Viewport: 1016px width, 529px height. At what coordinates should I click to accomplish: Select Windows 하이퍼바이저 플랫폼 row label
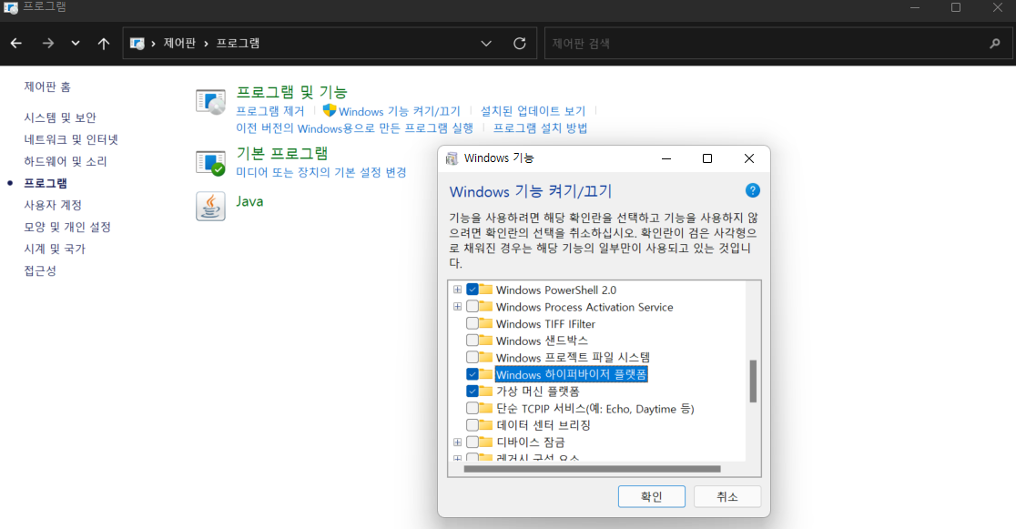pyautogui.click(x=571, y=375)
